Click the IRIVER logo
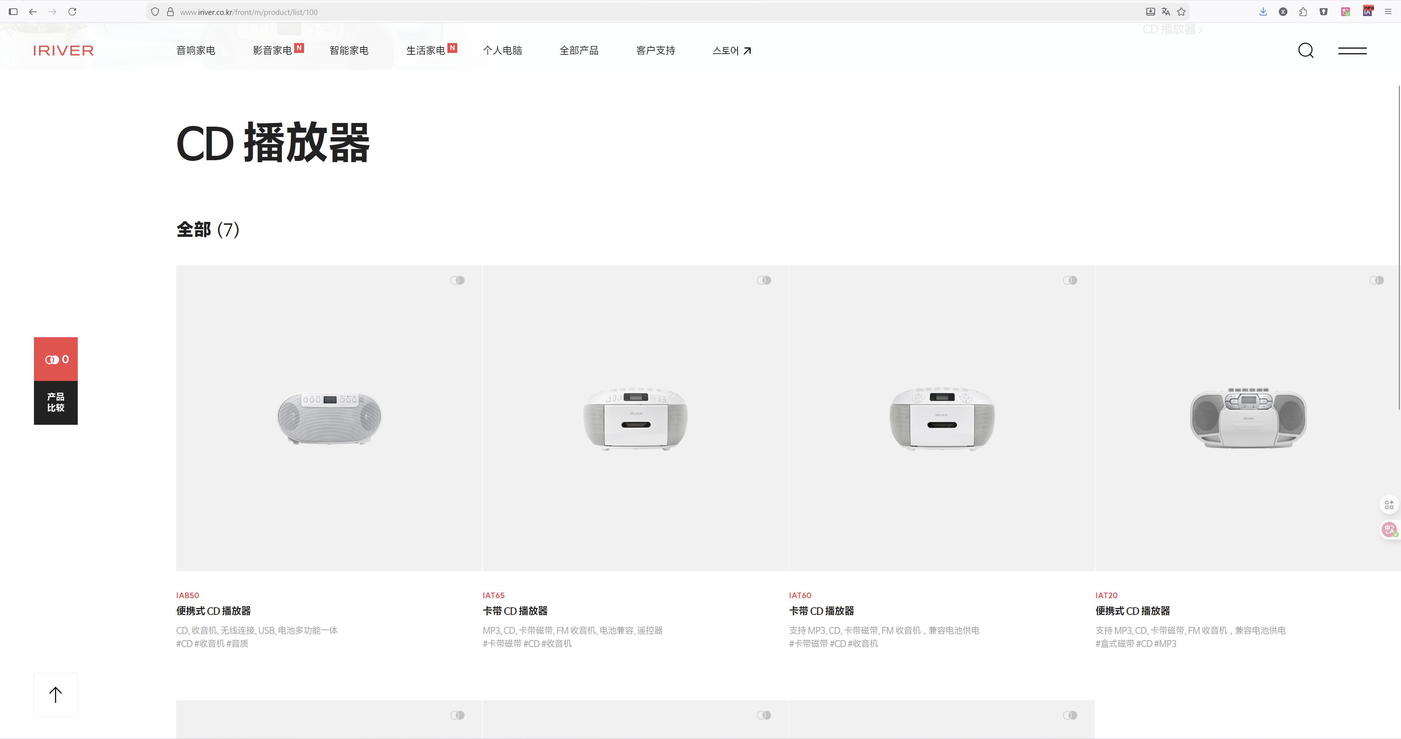 tap(63, 51)
